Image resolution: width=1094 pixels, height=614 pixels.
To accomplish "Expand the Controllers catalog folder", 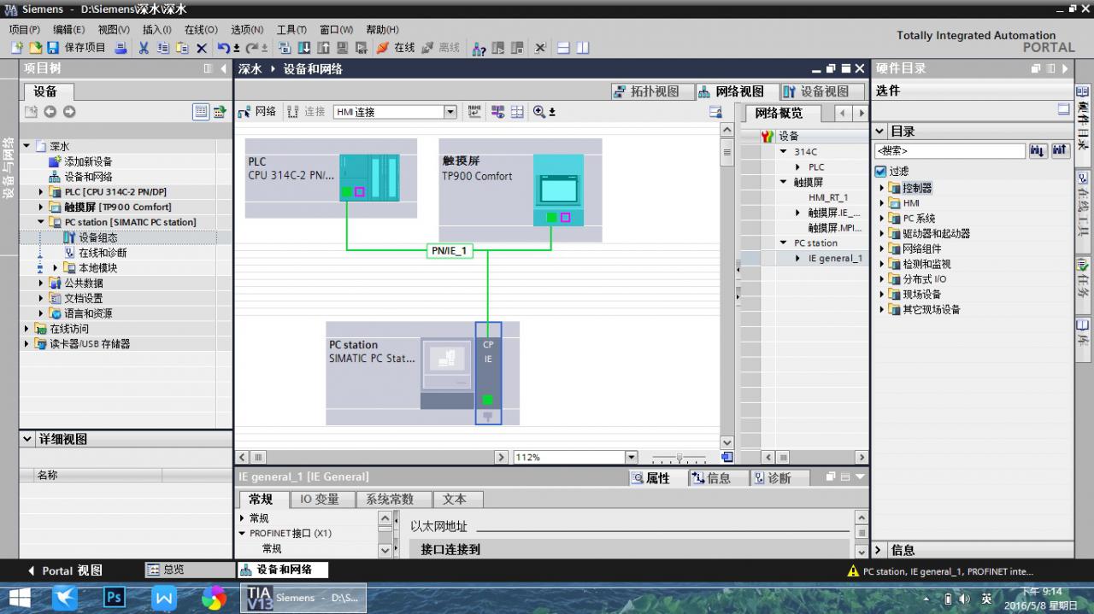I will 882,188.
